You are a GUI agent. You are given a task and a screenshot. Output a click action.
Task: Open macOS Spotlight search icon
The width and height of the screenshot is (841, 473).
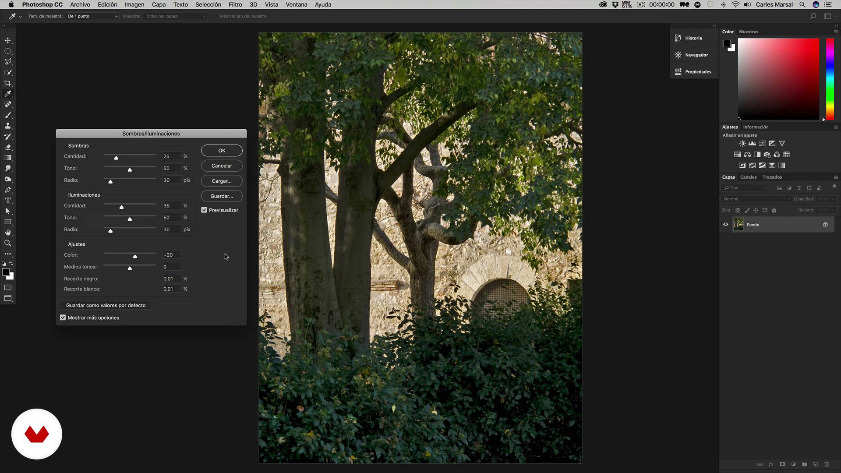point(802,4)
